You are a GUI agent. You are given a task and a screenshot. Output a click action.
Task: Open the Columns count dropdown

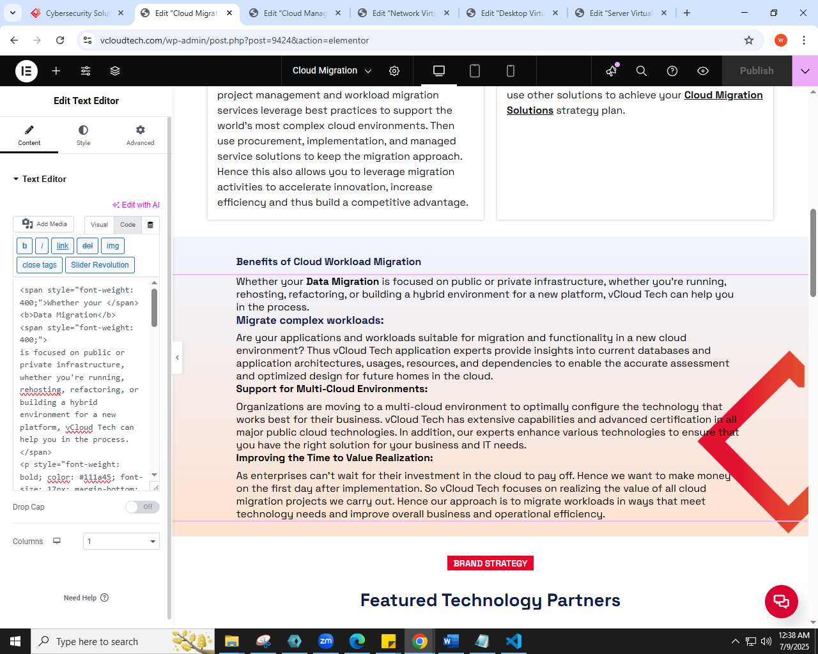point(121,542)
